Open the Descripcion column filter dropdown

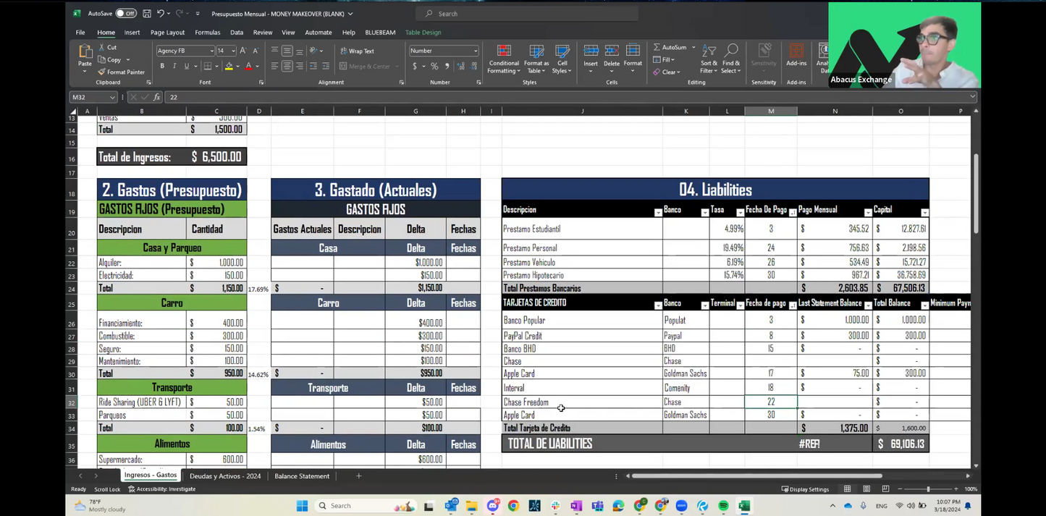[x=657, y=213]
